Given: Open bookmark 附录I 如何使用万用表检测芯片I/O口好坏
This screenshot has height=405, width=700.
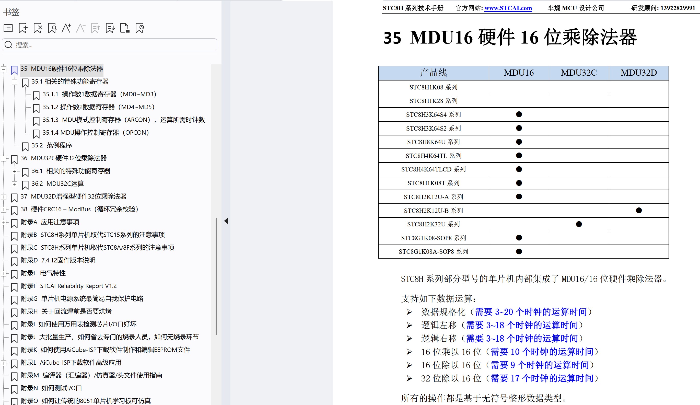Looking at the screenshot, I should 79,324.
